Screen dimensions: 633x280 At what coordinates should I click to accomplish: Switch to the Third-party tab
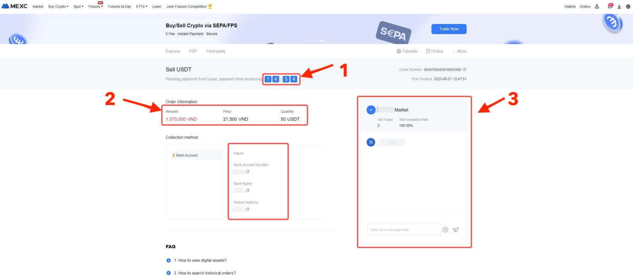[216, 51]
